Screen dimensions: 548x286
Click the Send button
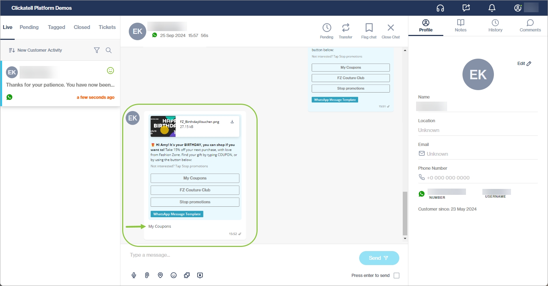379,258
